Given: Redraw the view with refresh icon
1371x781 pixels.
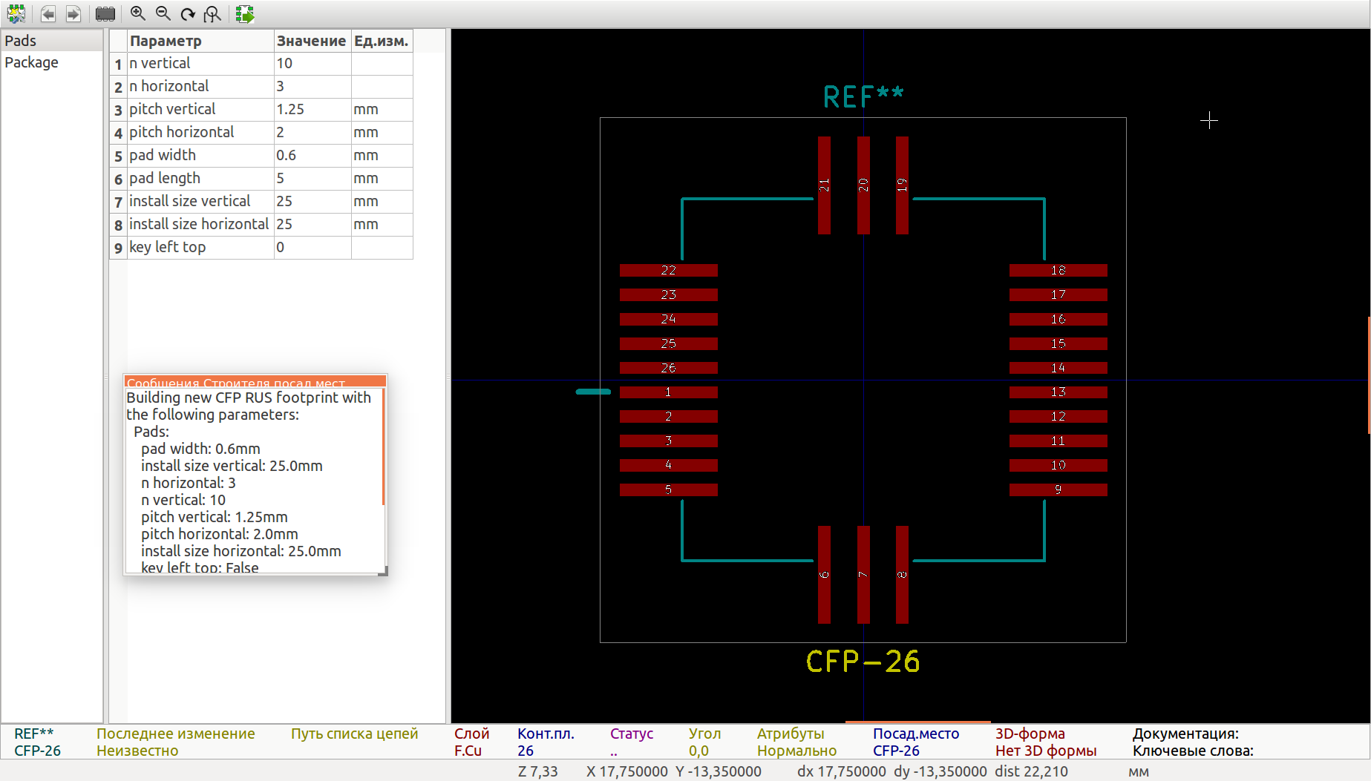Looking at the screenshot, I should pos(188,13).
